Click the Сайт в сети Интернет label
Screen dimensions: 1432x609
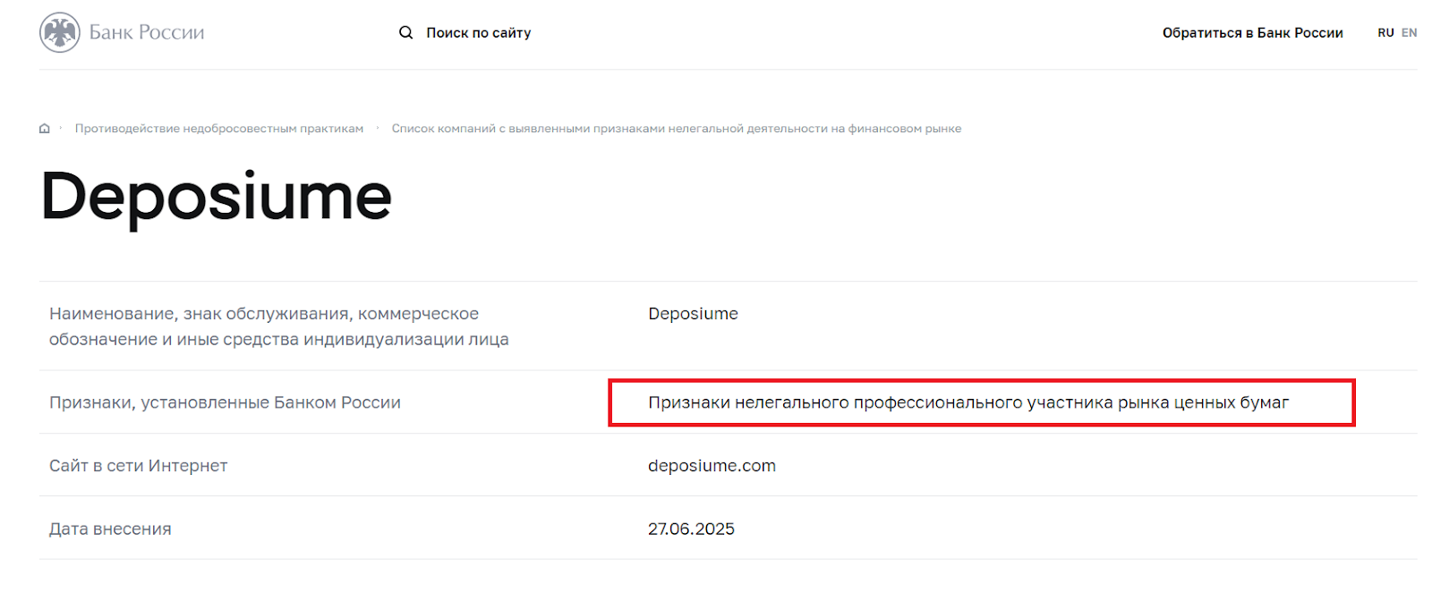coord(138,466)
